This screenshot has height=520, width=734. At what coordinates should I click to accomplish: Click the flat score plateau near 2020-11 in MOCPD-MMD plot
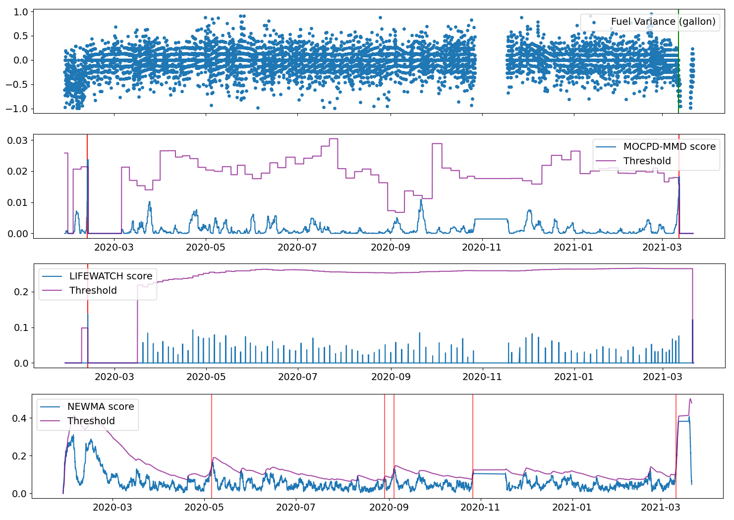491,219
